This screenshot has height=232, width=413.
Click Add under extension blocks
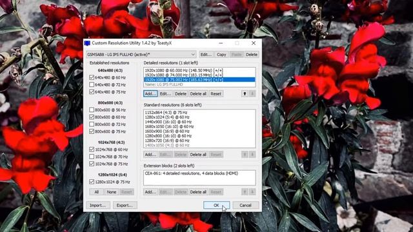(150, 192)
